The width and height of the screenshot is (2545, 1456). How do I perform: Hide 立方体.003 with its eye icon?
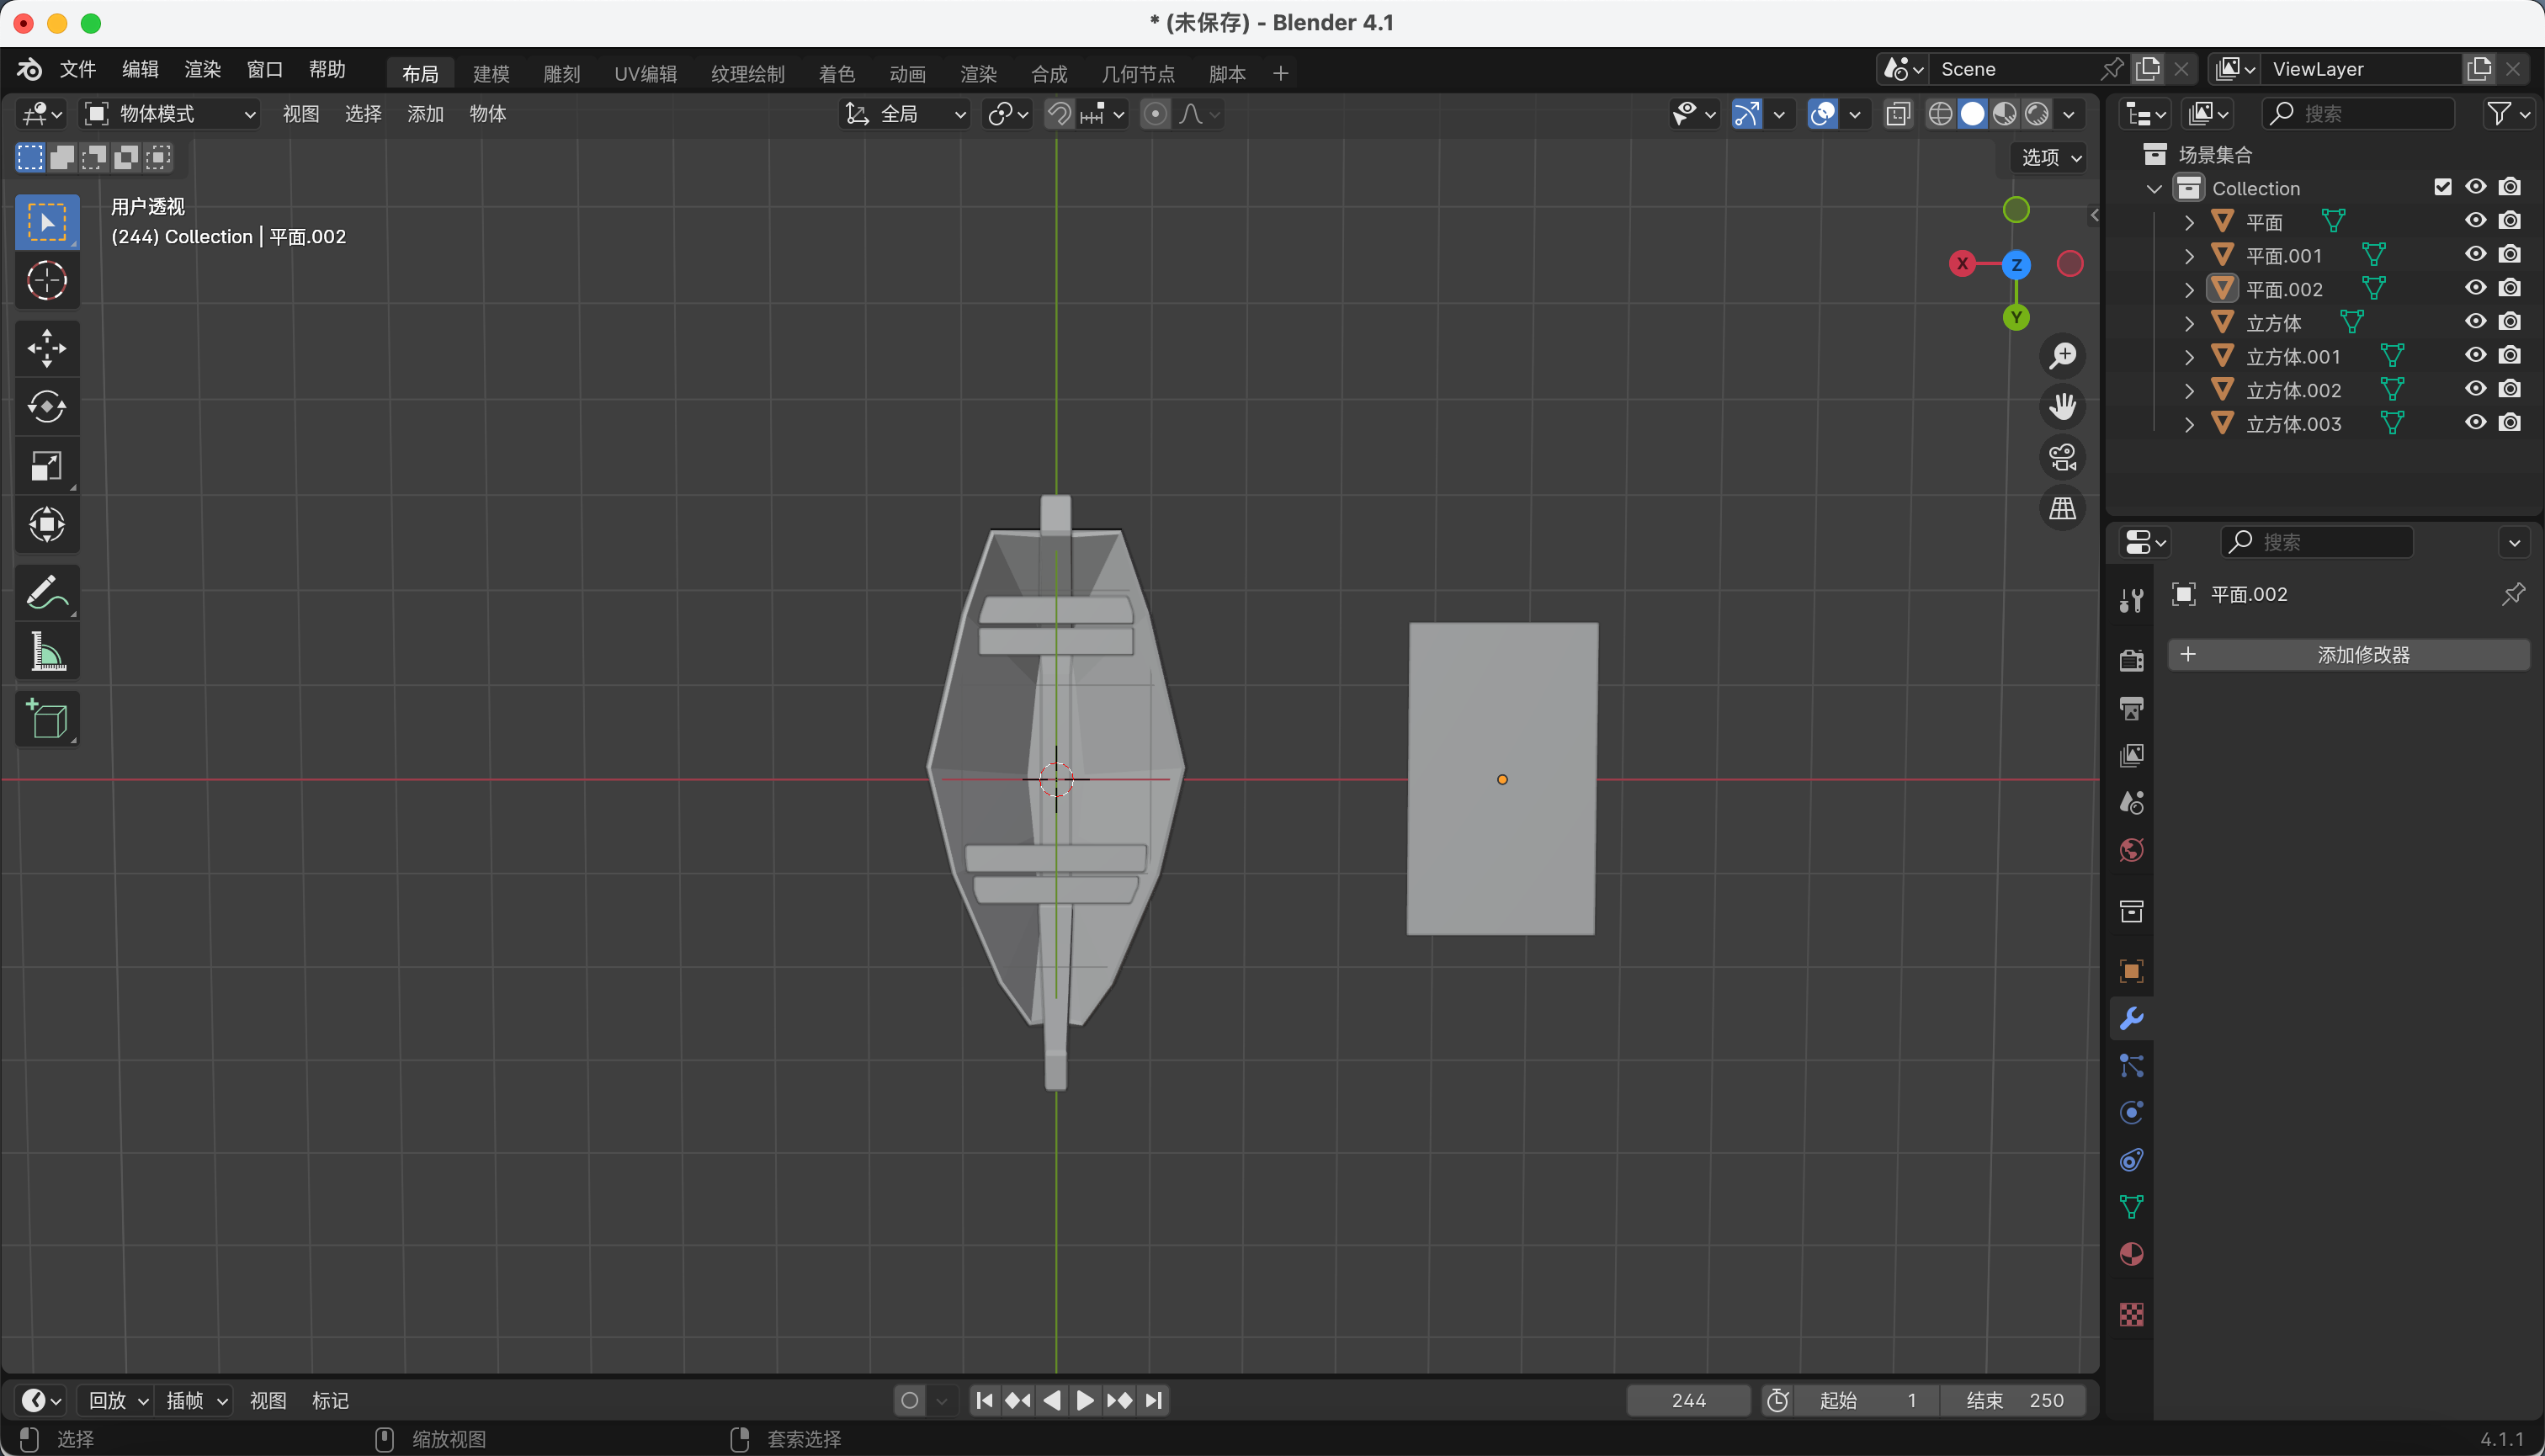[2475, 423]
